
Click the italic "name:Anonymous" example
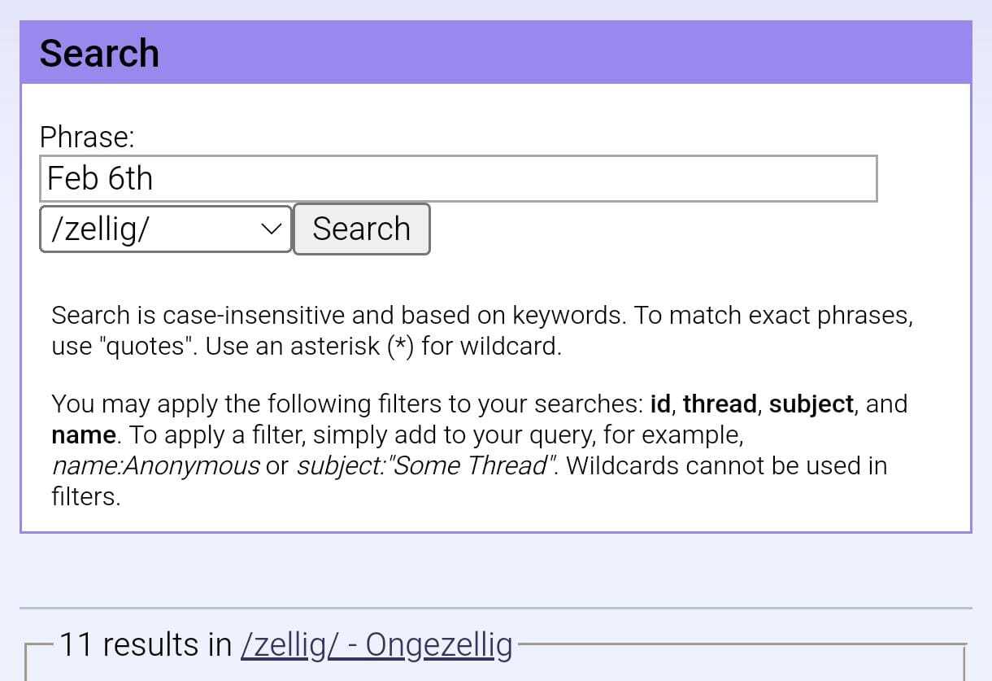155,465
